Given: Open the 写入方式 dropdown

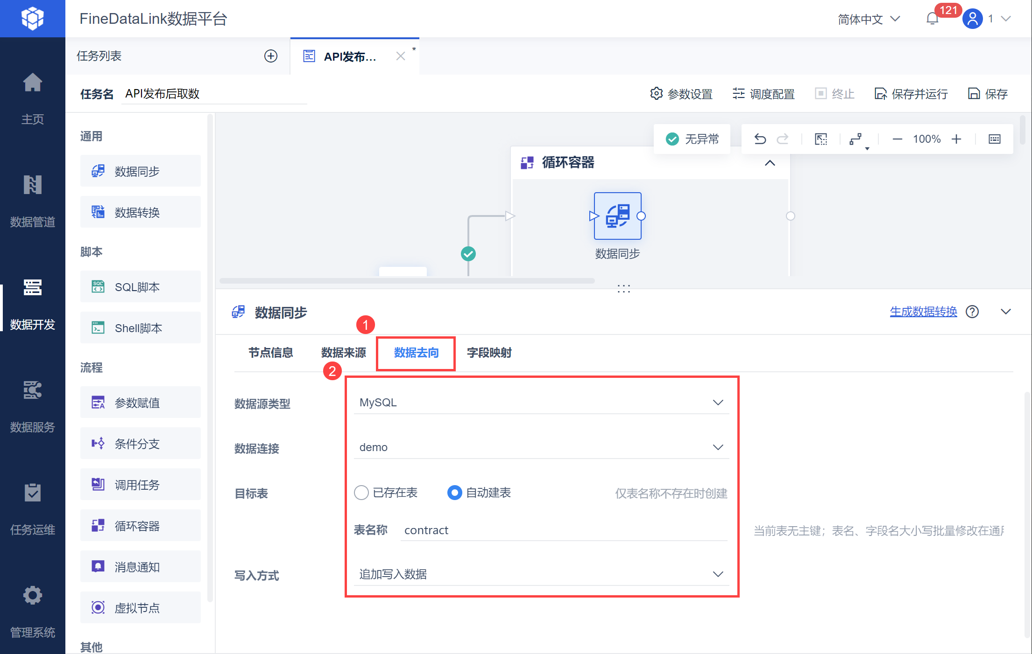Looking at the screenshot, I should (541, 574).
